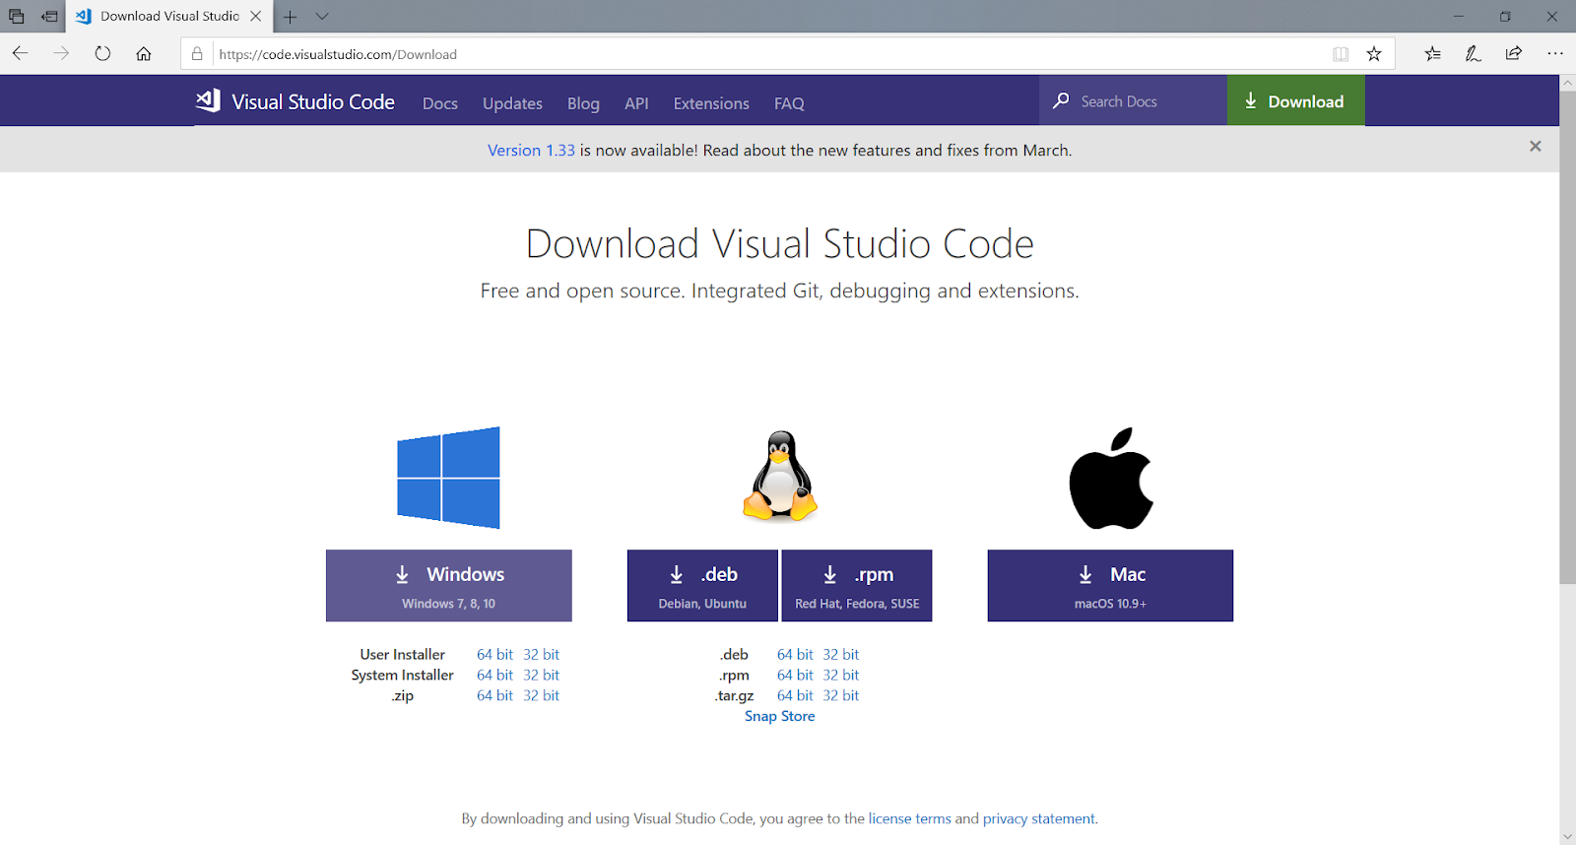Click the vertical page scrollbar thumb
1576x845 pixels.
[1567, 337]
